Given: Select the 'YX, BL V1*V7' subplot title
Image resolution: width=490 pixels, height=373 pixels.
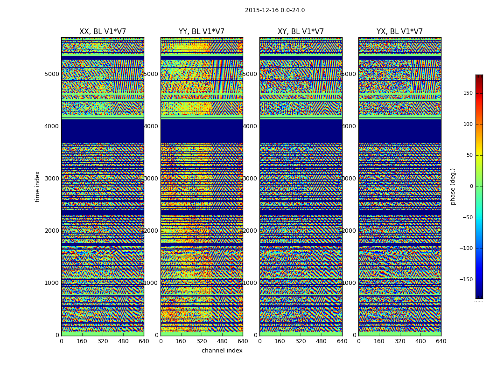Looking at the screenshot, I should (399, 32).
